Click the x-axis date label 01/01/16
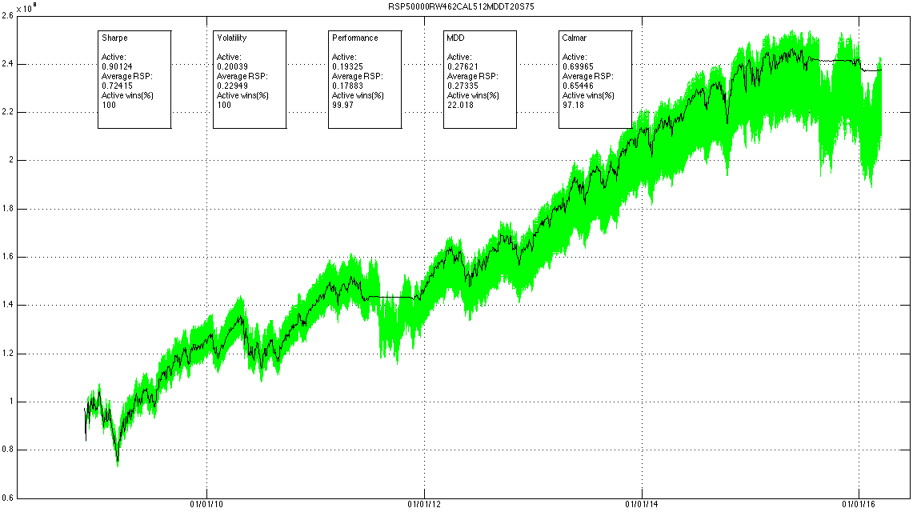 point(859,505)
